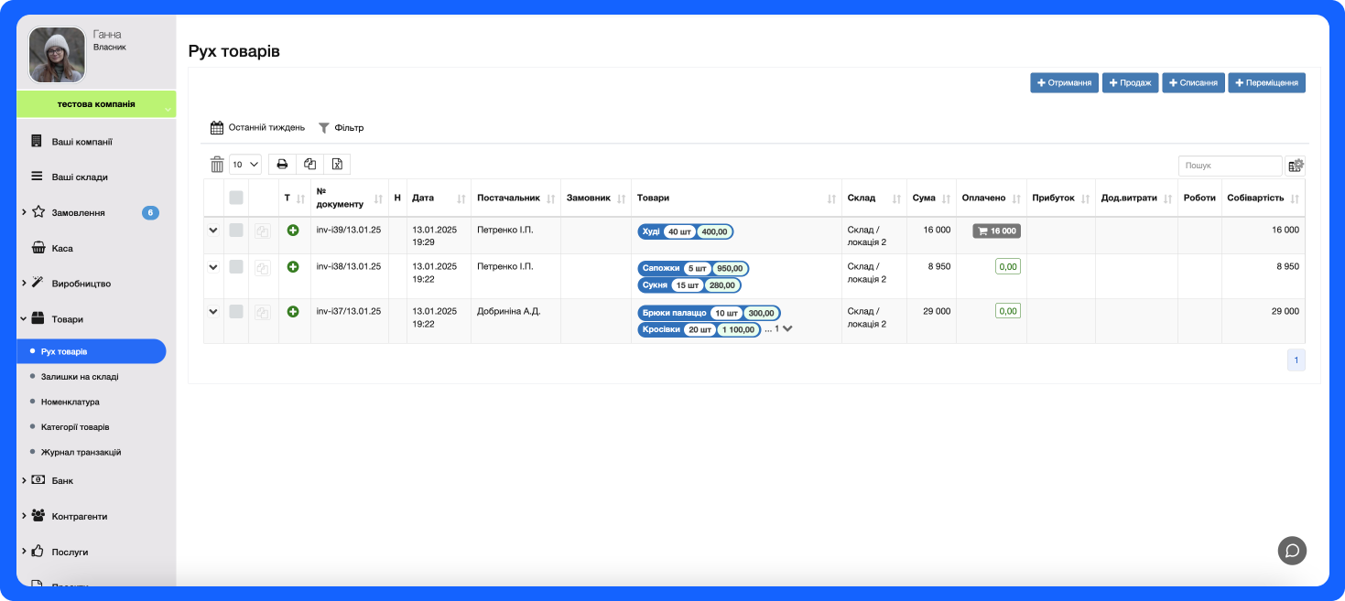The image size is (1345, 601).
Task: Click the trash delete icon above table
Action: tap(217, 165)
